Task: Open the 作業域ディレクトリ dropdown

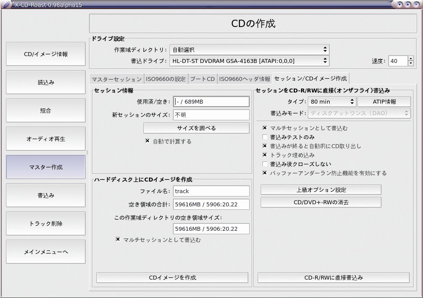Action: point(249,50)
